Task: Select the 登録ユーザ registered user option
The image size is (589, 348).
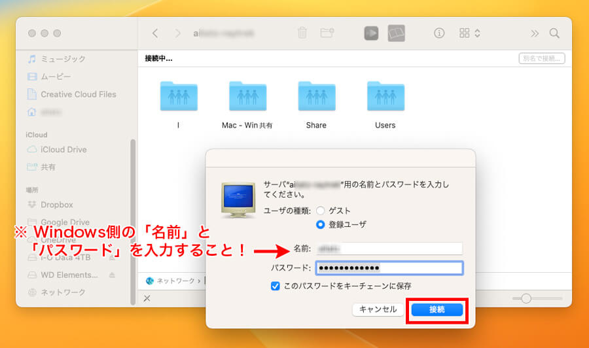Action: 321,224
